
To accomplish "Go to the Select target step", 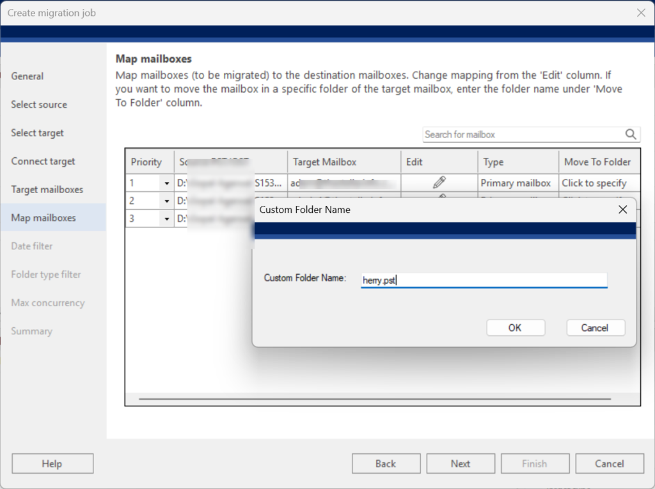I will coord(37,133).
